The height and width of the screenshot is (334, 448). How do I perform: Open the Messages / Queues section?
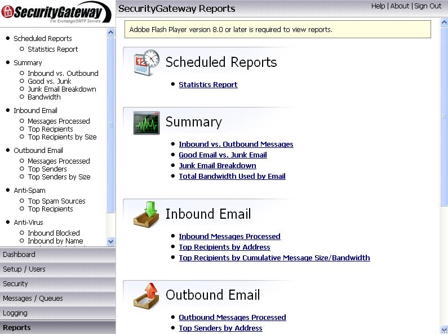click(x=57, y=299)
